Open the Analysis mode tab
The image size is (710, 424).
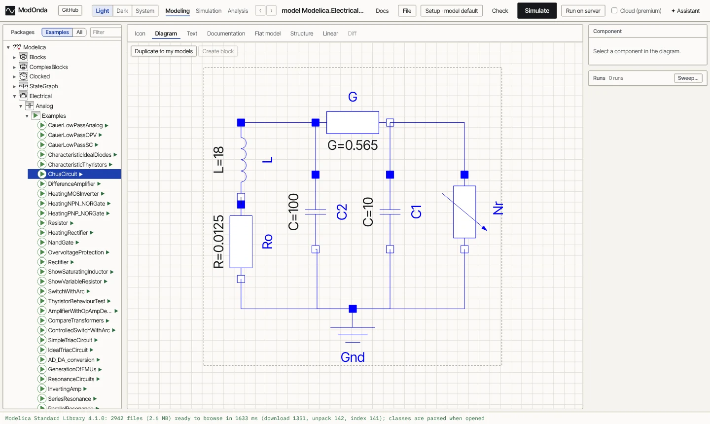click(238, 11)
